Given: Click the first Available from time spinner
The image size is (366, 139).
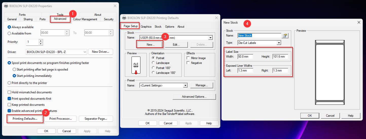Looking at the screenshot, I should [67, 33].
